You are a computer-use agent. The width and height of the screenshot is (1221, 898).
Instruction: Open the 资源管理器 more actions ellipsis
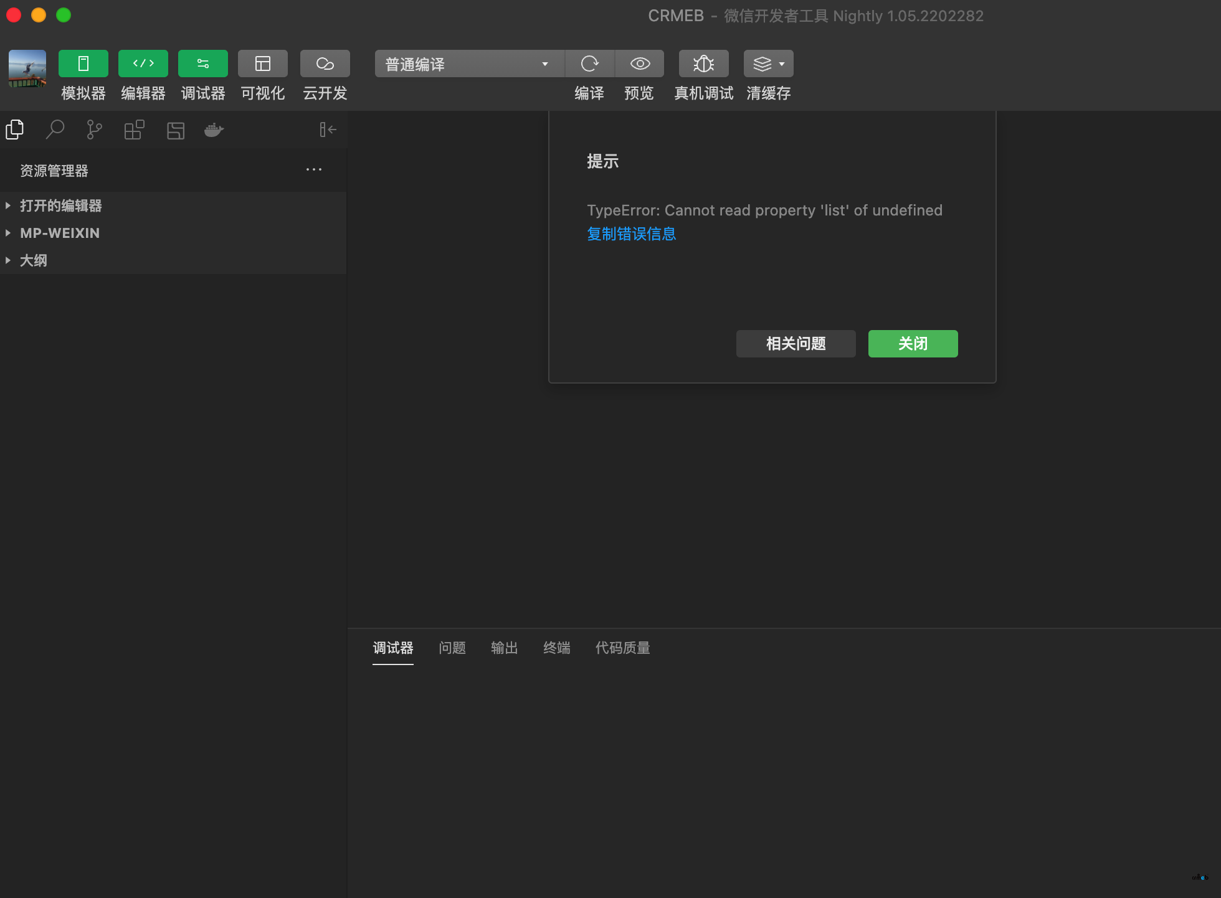314,169
